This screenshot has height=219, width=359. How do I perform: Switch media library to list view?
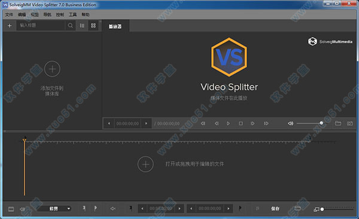[82, 25]
